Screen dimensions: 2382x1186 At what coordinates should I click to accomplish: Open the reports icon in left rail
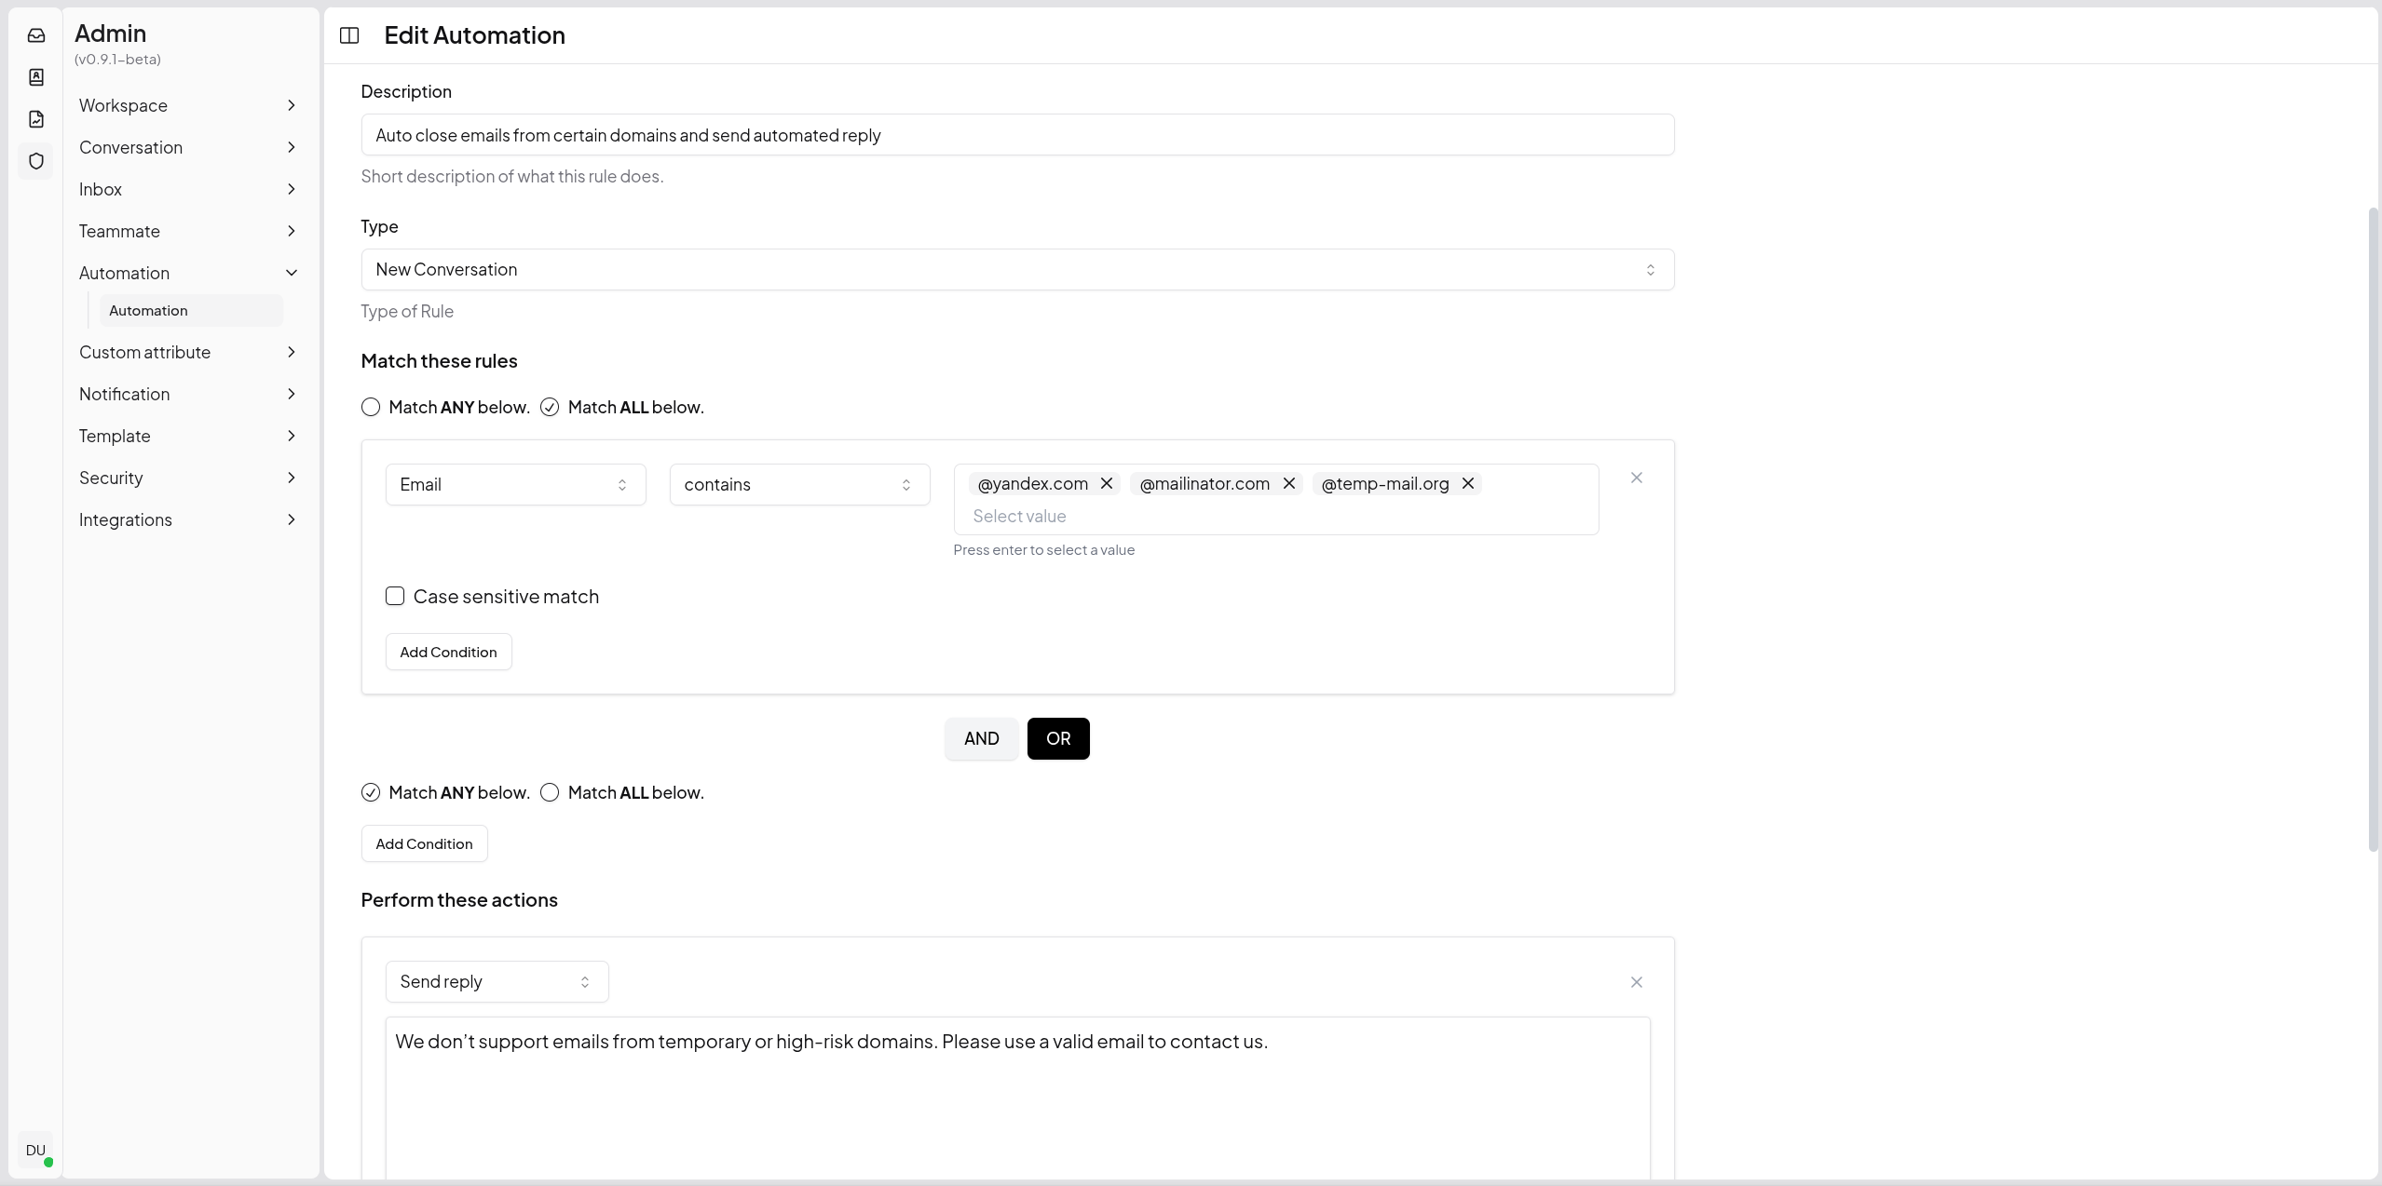point(36,119)
